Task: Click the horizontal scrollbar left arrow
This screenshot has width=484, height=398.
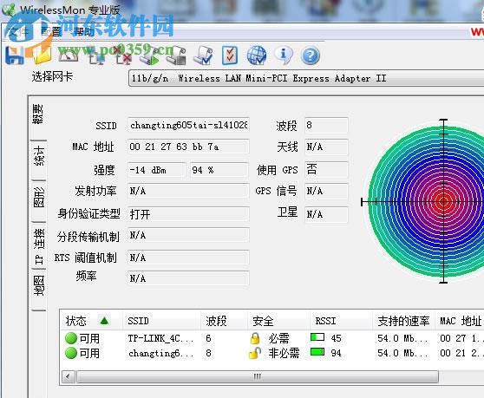Action: (x=69, y=376)
